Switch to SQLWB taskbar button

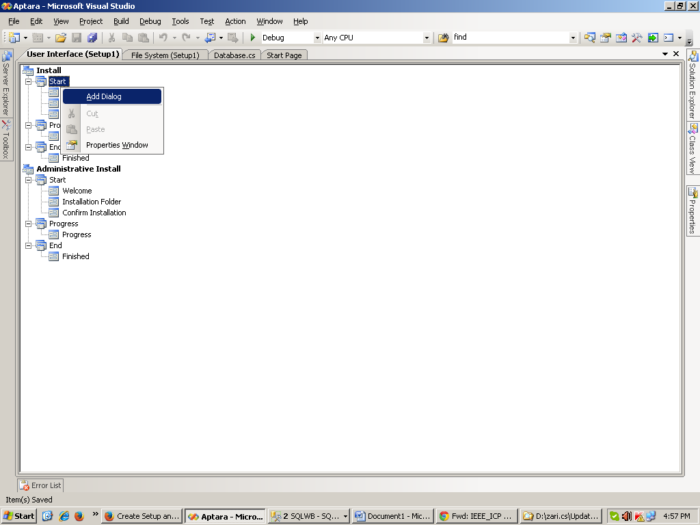tap(309, 516)
